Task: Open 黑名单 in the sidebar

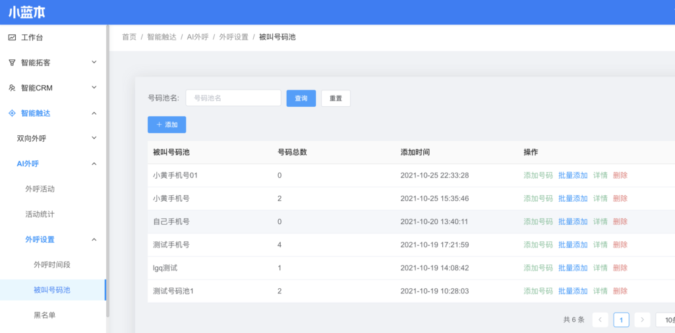Action: coord(45,315)
